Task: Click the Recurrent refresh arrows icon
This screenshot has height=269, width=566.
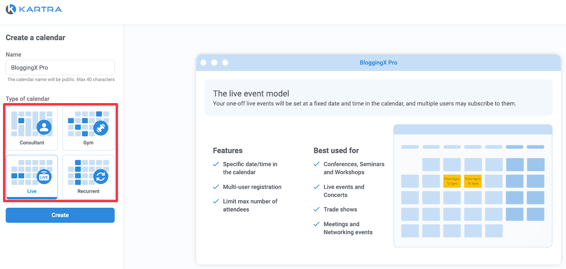Action: [101, 177]
